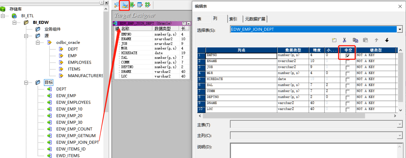This screenshot has width=406, height=158.
Task: Click the new column icon
Action: point(334,40)
